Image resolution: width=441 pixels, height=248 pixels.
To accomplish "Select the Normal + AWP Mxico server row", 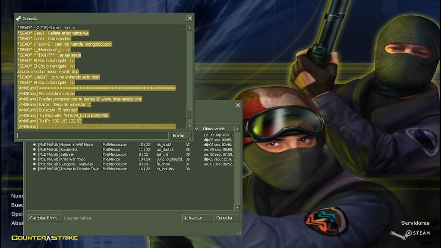I will coord(130,145).
